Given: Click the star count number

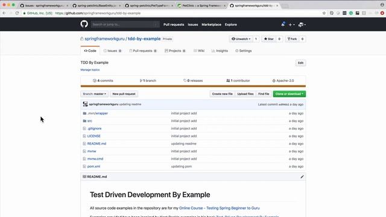Looking at the screenshot, I should click(x=279, y=39).
